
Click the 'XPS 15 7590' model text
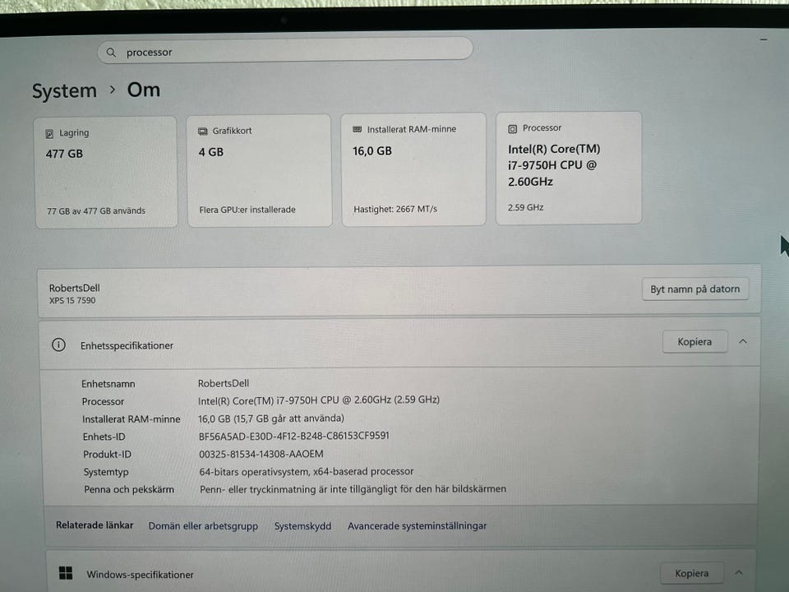pos(72,301)
